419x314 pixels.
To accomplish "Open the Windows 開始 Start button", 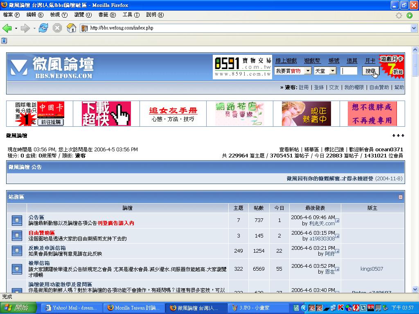I will [x=16, y=308].
